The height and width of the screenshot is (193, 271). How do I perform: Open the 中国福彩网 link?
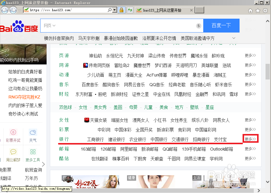(205, 130)
